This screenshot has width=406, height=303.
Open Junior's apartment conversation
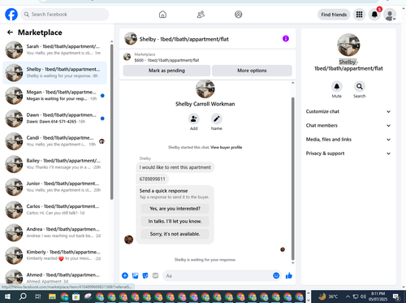[54, 187]
